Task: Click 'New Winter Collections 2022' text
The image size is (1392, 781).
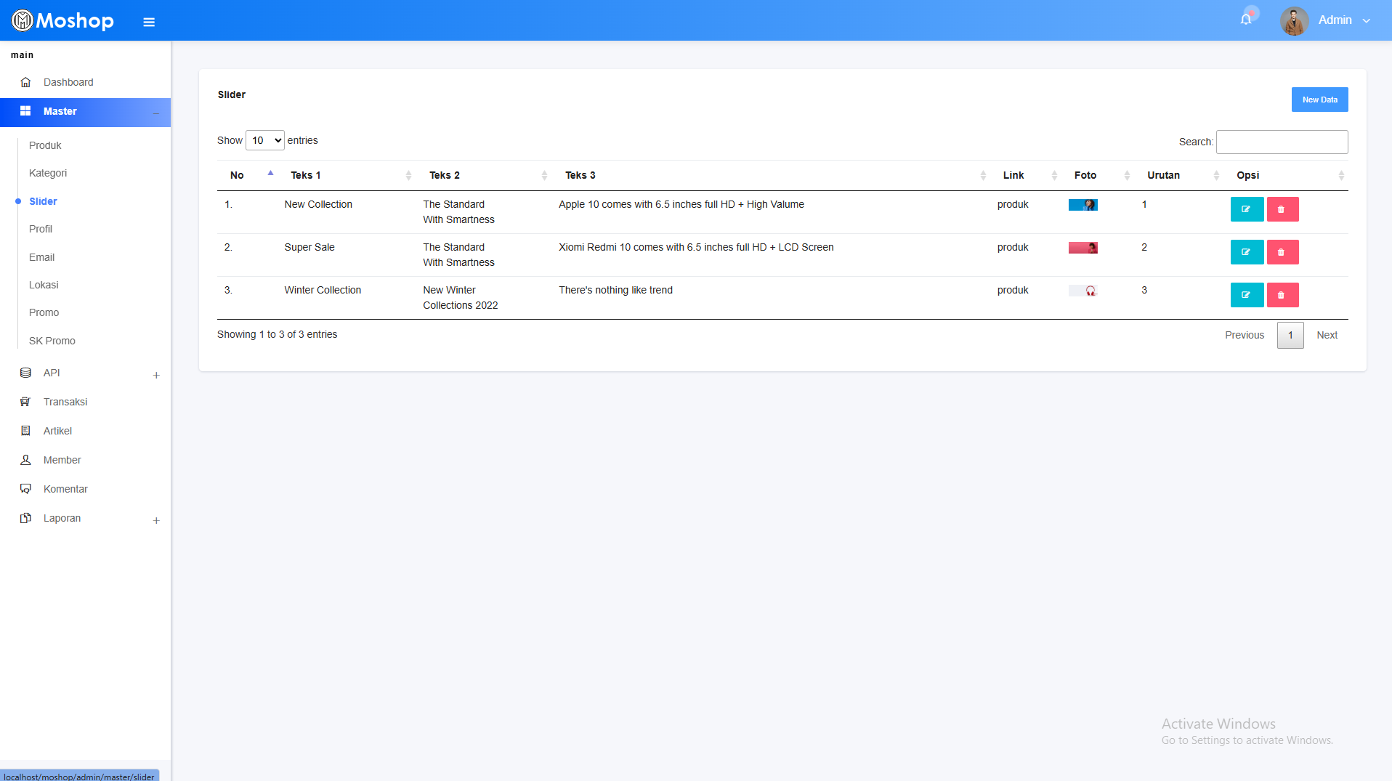Action: pos(461,298)
